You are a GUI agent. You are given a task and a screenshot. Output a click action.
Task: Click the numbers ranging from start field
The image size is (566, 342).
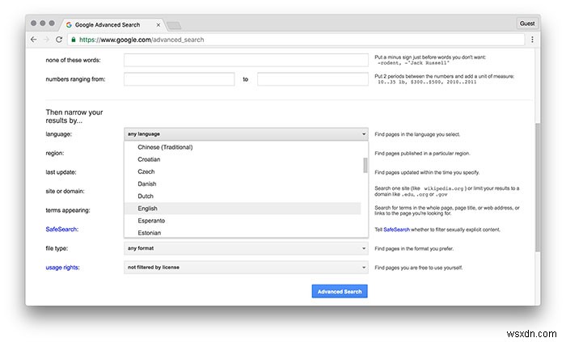[179, 79]
